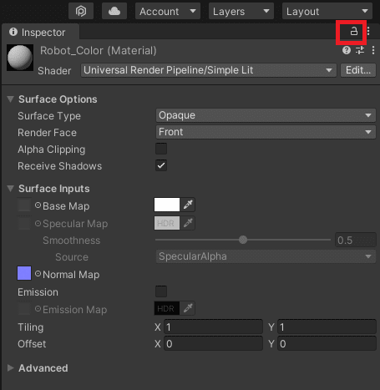Select the Inspector tab
Screen dimensions: 380x390
41,32
